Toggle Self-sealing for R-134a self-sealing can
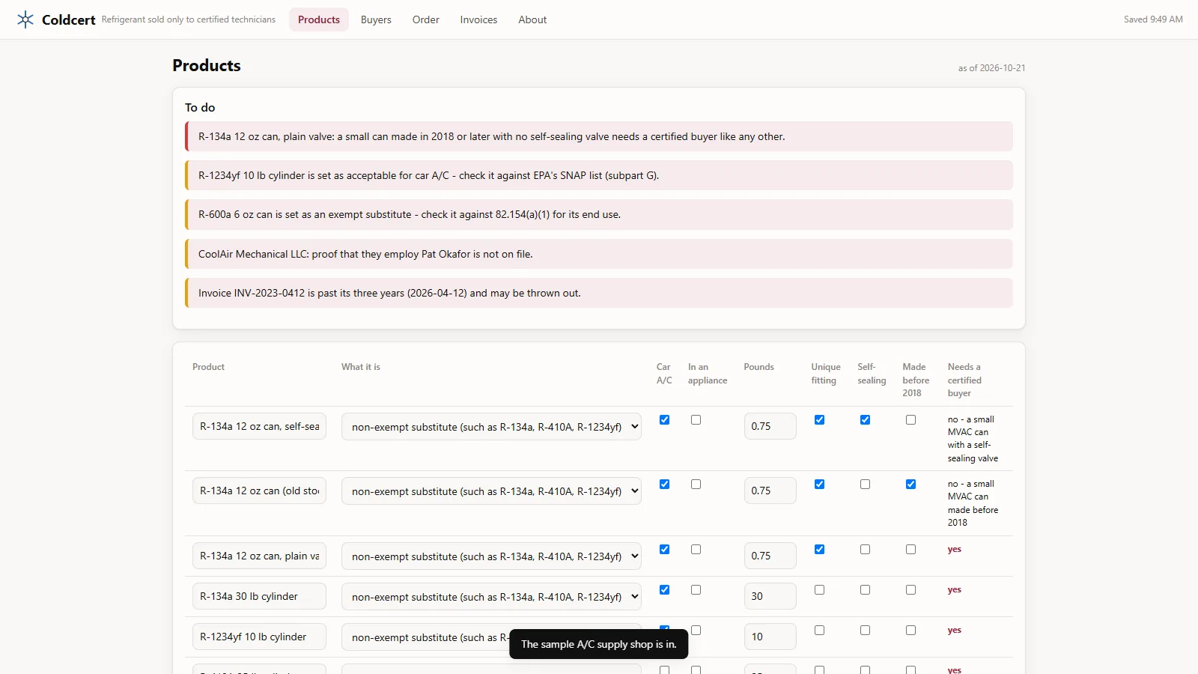The width and height of the screenshot is (1198, 674). pos(865,420)
